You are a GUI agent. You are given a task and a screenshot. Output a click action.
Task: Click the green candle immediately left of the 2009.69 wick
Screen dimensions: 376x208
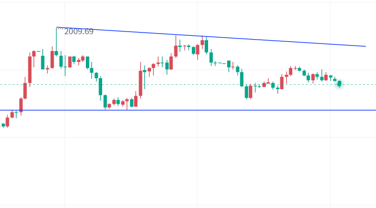pyautogui.click(x=43, y=62)
